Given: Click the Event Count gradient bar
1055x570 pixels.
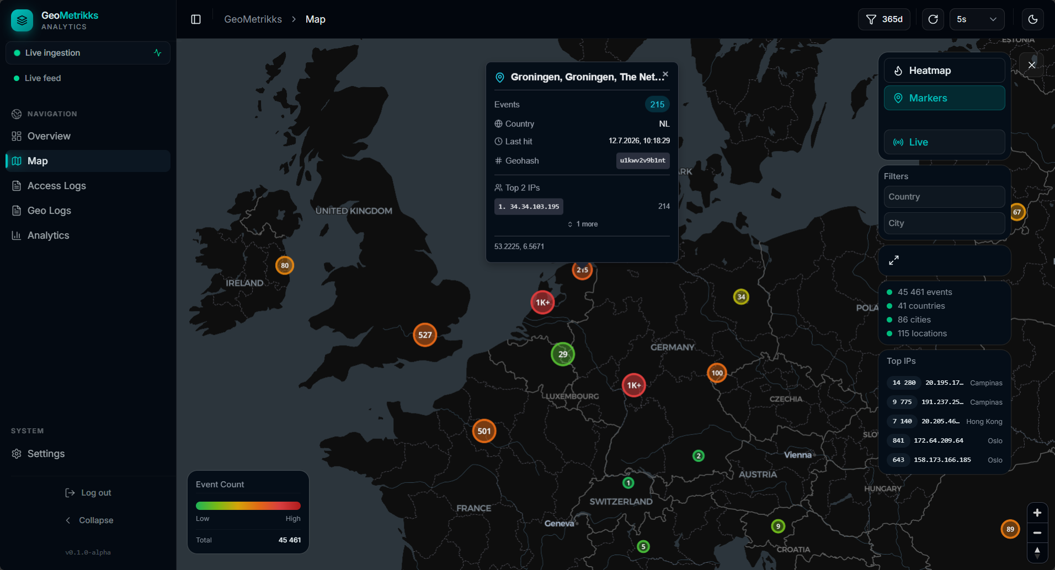Looking at the screenshot, I should click(x=248, y=506).
